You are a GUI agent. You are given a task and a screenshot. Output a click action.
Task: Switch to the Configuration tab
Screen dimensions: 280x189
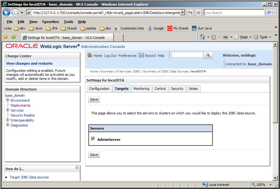99,89
